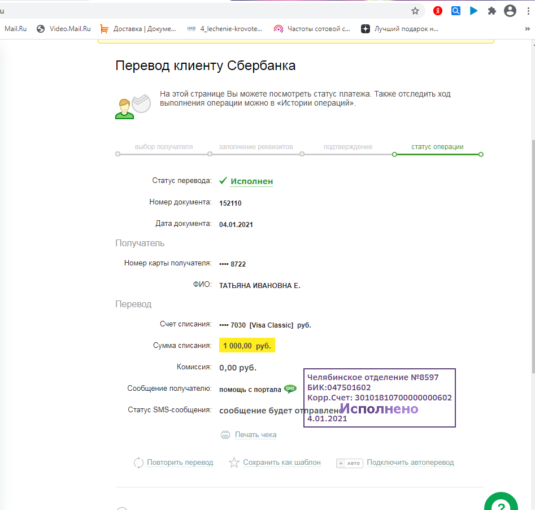Screen dimensions: 535x510
Task: Click the Печать чека link
Action: click(x=255, y=435)
